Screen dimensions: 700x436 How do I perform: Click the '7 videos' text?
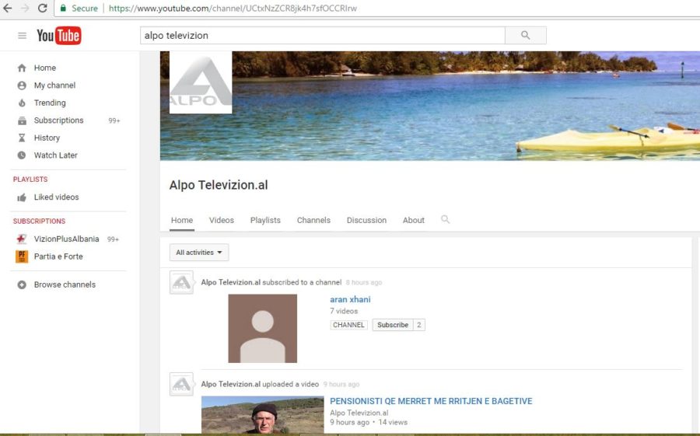pyautogui.click(x=344, y=311)
